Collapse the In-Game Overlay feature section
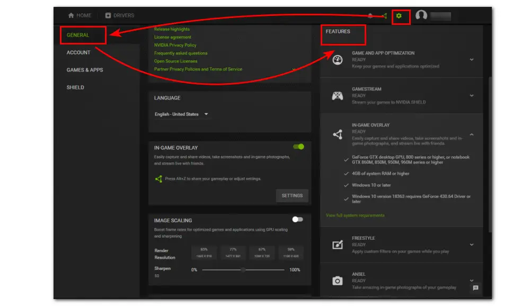The width and height of the screenshot is (530, 307). (x=472, y=135)
